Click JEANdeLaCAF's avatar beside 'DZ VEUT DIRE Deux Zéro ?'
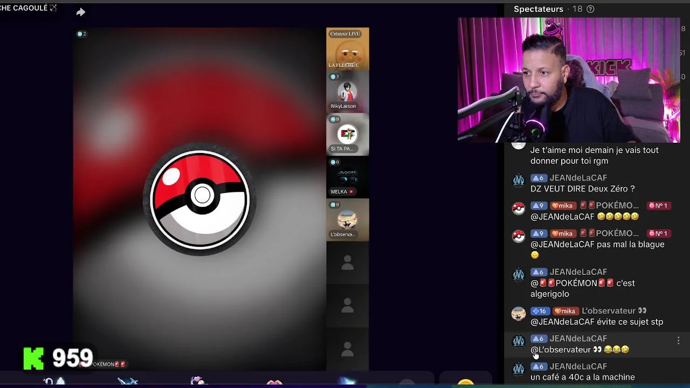This screenshot has height=388, width=690. click(518, 181)
